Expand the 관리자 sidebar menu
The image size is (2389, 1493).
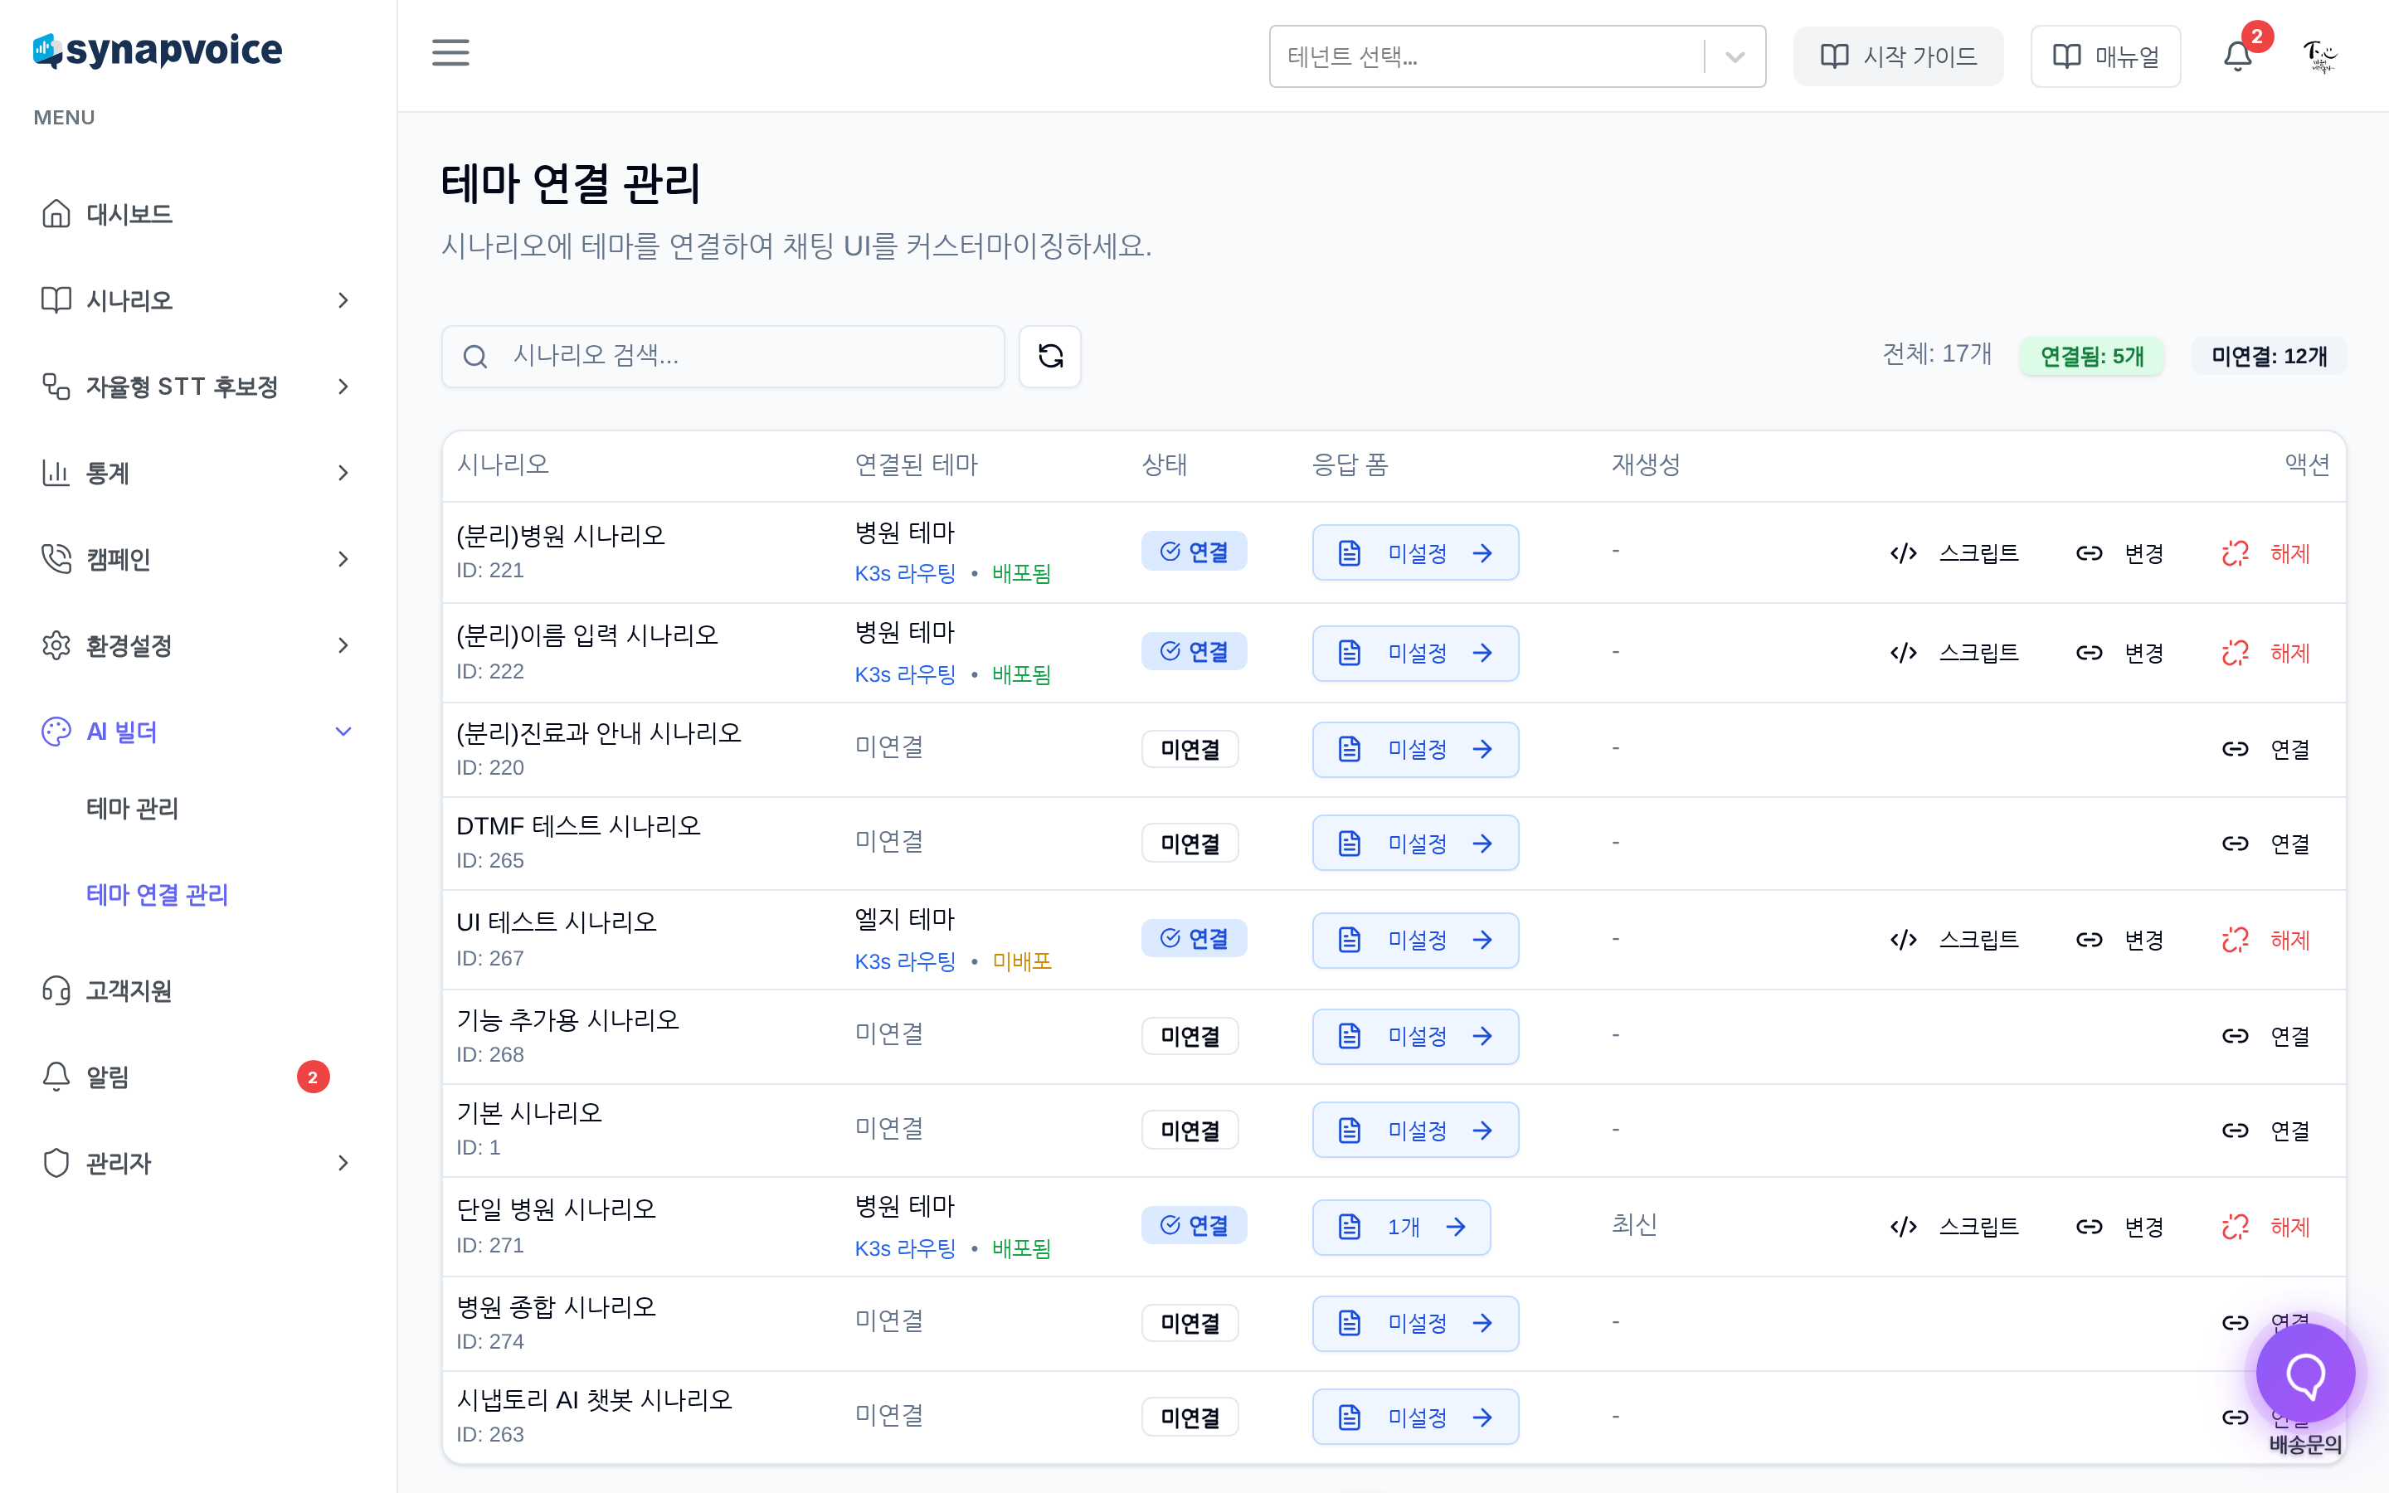click(x=197, y=1162)
